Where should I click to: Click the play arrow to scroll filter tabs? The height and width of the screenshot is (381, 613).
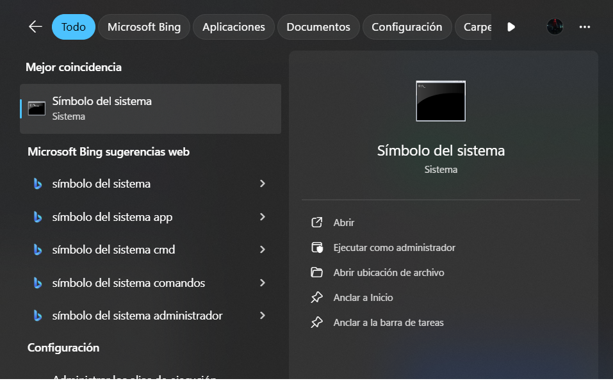pyautogui.click(x=511, y=27)
